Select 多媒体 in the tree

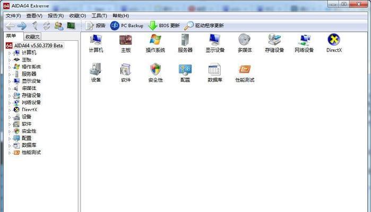pos(29,88)
